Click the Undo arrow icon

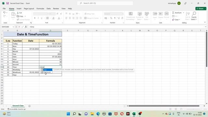click(4, 13)
